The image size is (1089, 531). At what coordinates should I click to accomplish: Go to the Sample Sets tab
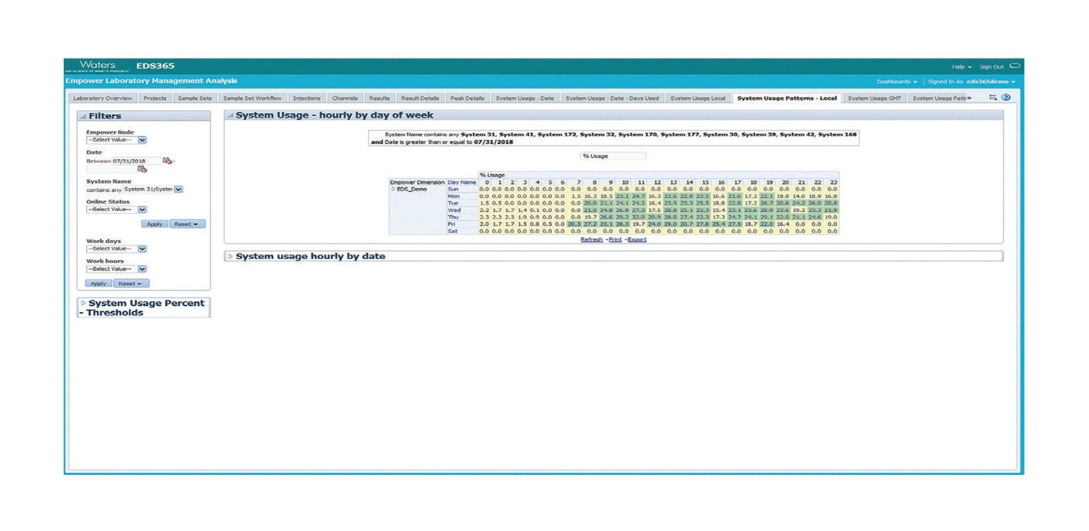(x=194, y=98)
